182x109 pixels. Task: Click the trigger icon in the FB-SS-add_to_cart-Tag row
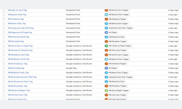click(x=106, y=55)
